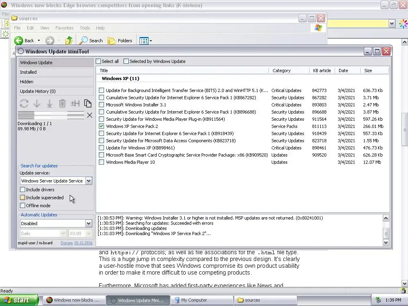The image size is (408, 306).
Task: Sort by Size column header
Action: click(375, 71)
